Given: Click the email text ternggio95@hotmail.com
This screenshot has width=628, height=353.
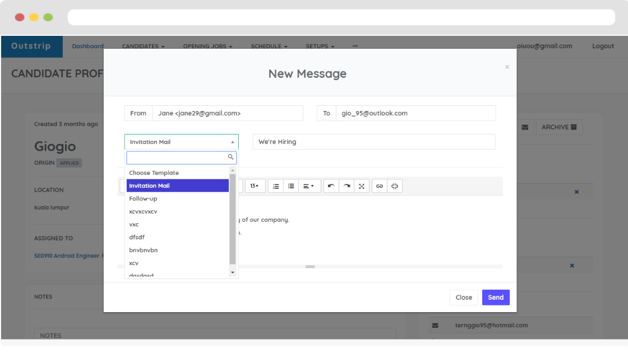Looking at the screenshot, I should (491, 326).
